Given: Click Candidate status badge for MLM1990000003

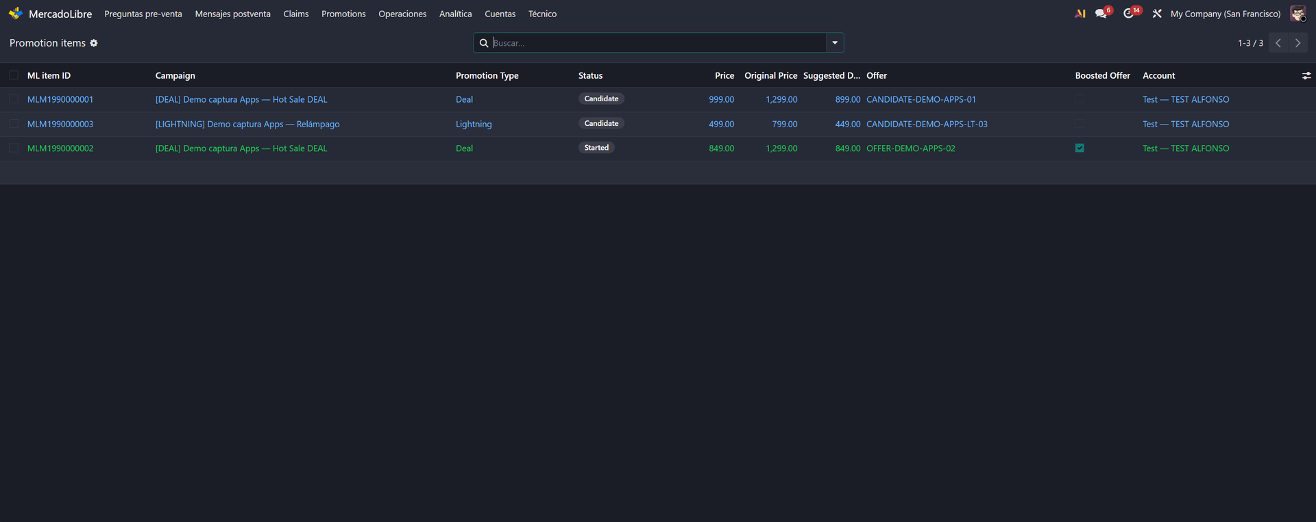Looking at the screenshot, I should (601, 124).
